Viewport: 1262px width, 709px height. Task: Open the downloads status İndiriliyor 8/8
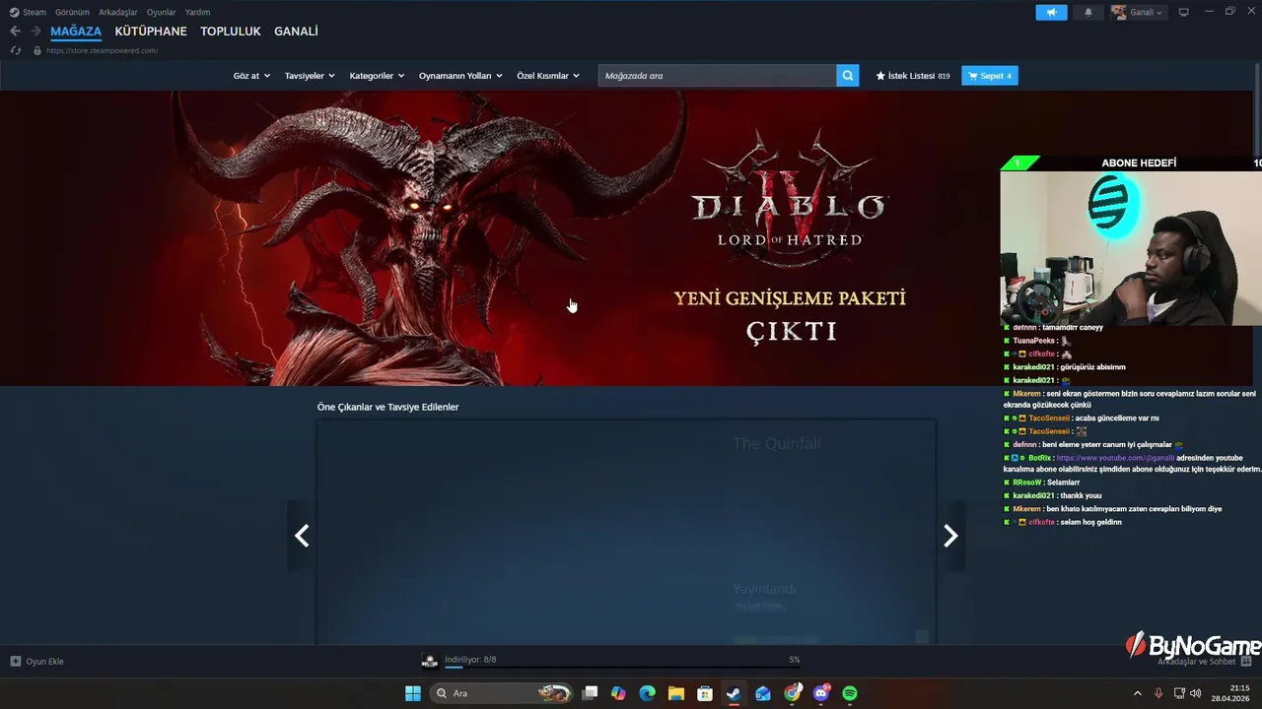click(470, 660)
